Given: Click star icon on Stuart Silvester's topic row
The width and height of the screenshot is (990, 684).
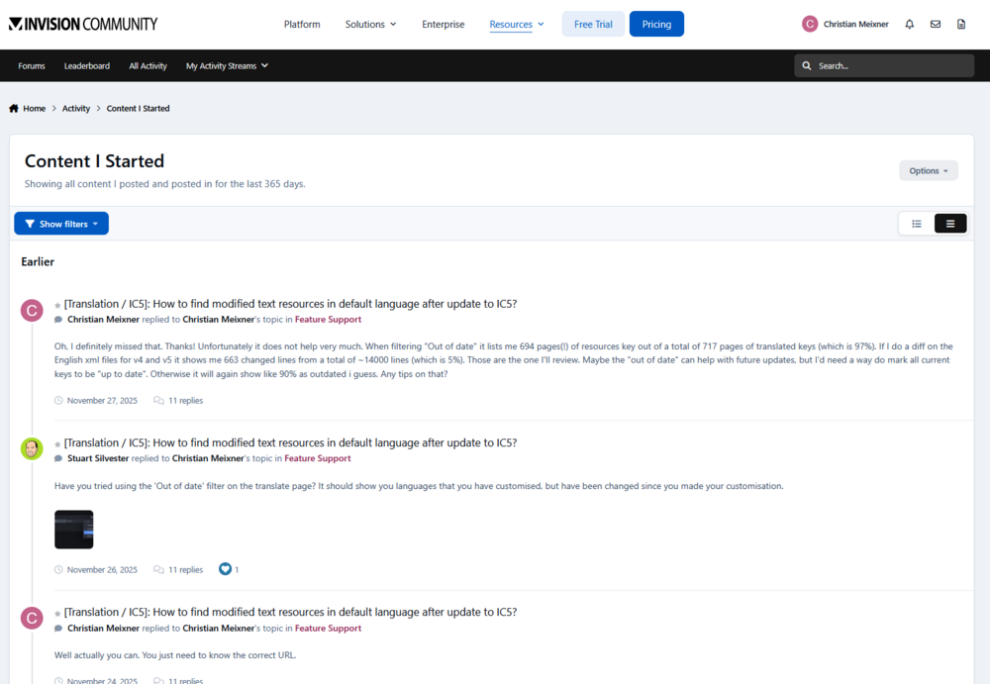Looking at the screenshot, I should pyautogui.click(x=57, y=444).
